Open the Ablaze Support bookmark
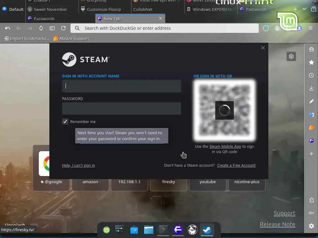Screen dimensions: 318x238 [x=71, y=38]
